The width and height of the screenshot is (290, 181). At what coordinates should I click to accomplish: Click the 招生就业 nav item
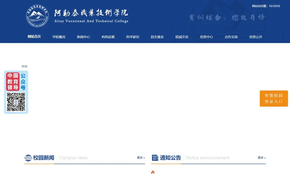[x=157, y=37]
